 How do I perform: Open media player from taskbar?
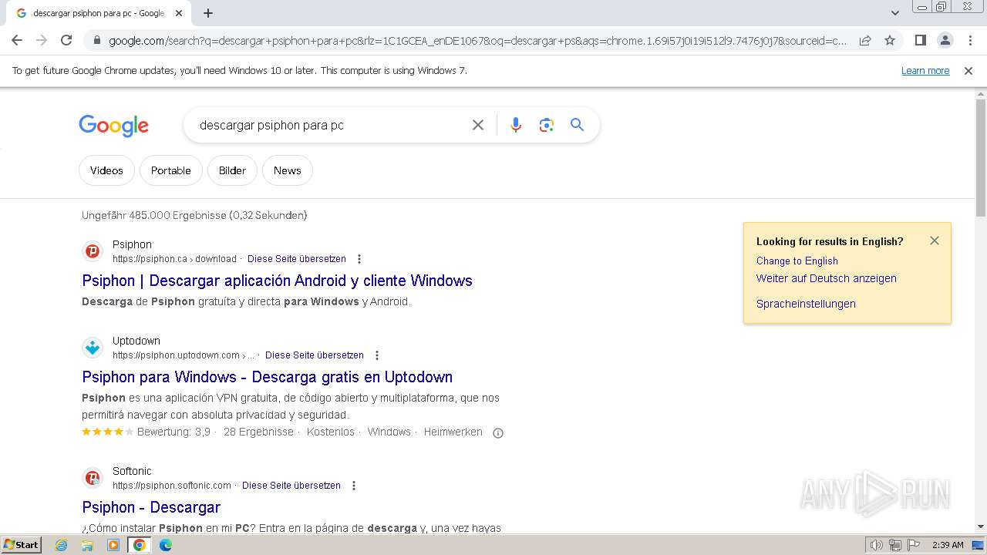113,545
